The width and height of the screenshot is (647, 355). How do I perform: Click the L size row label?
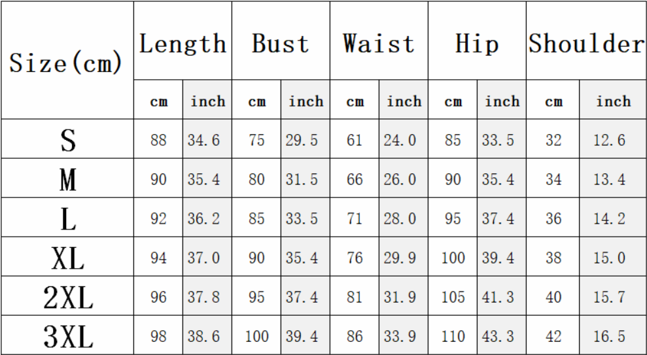67,217
